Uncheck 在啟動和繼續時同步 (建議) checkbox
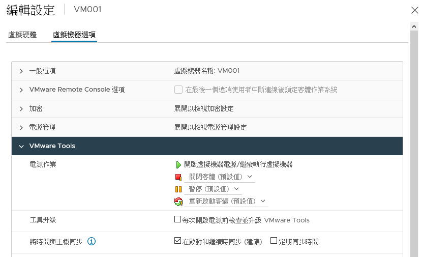Image resolution: width=423 pixels, height=257 pixels. (x=177, y=241)
